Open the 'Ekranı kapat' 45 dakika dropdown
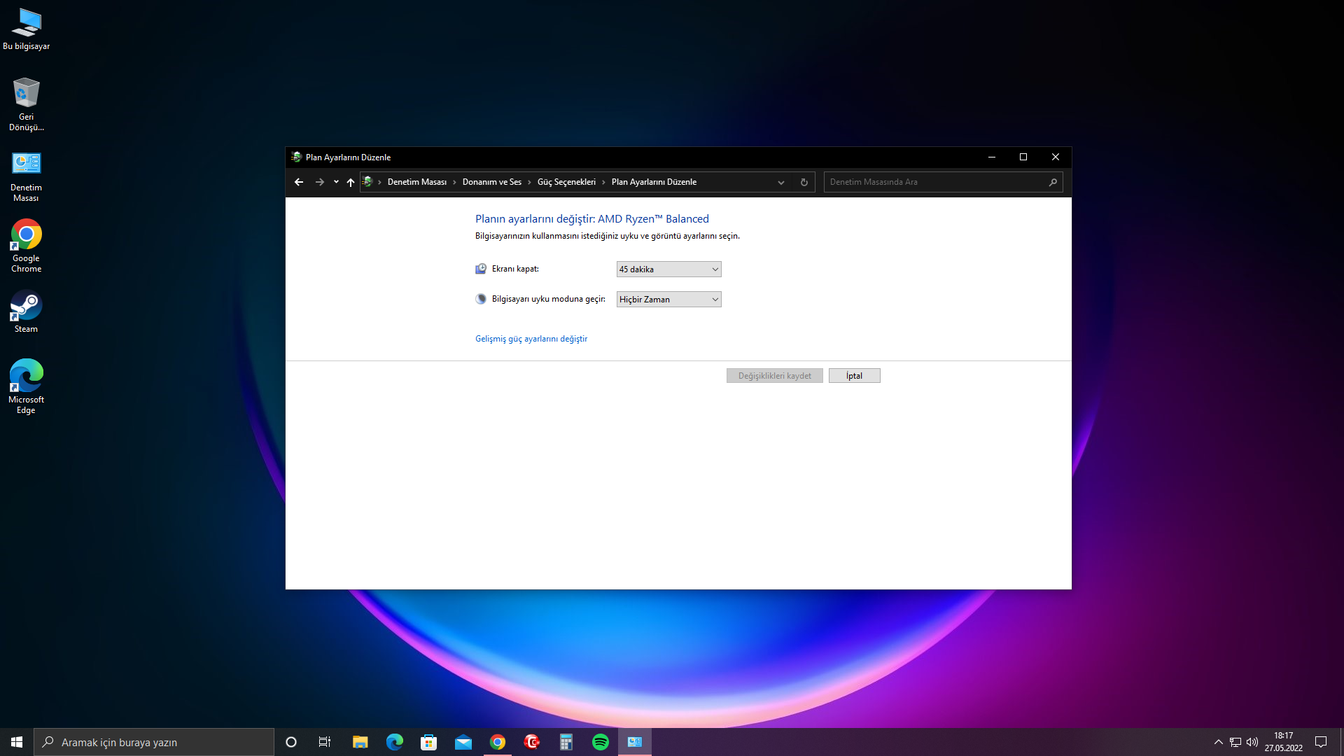Image resolution: width=1344 pixels, height=756 pixels. [x=668, y=269]
